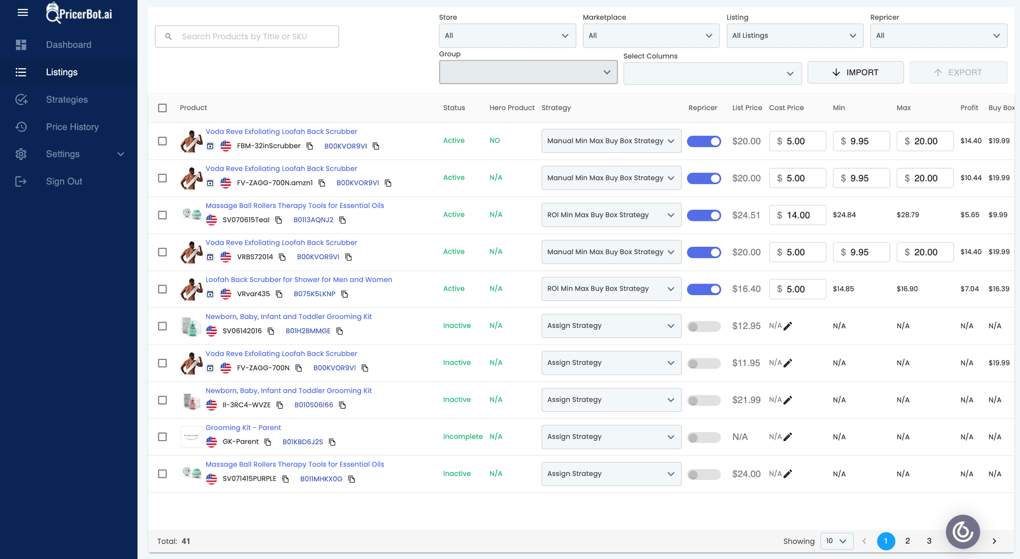This screenshot has height=559, width=1020.
Task: Open the hamburger menu at top left
Action: 22,12
